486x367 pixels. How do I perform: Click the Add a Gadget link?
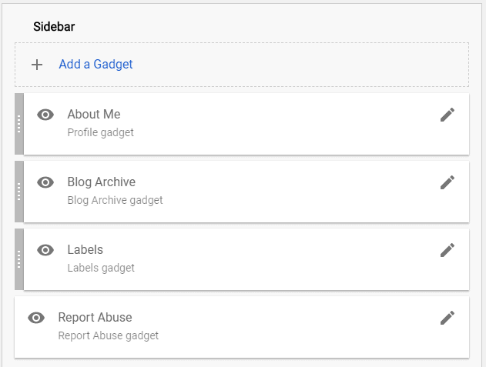[96, 64]
